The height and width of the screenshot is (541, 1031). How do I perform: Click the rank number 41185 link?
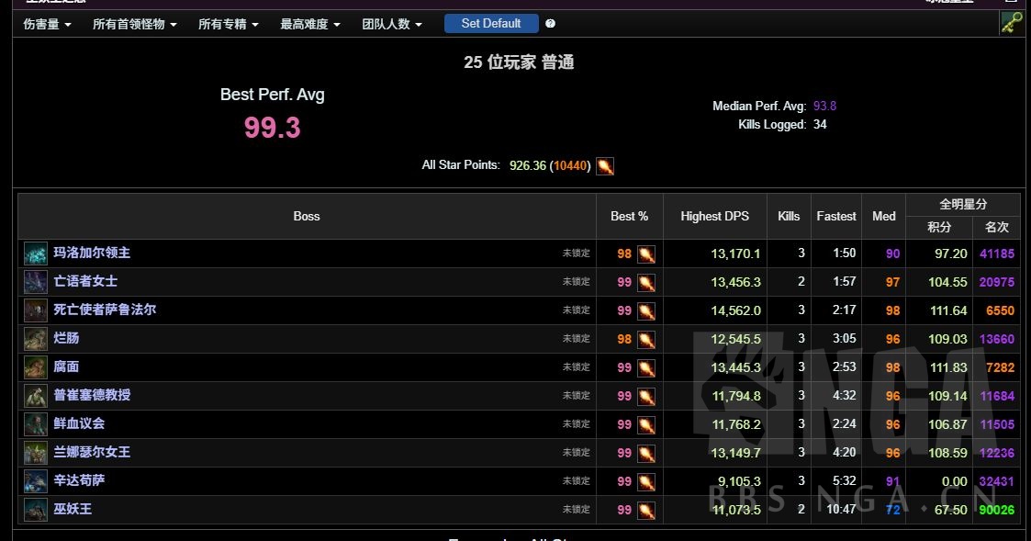(996, 254)
